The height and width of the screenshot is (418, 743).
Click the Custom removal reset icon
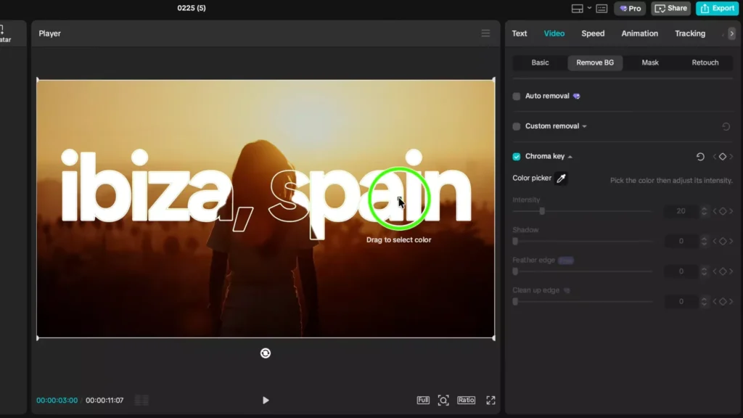pos(724,126)
